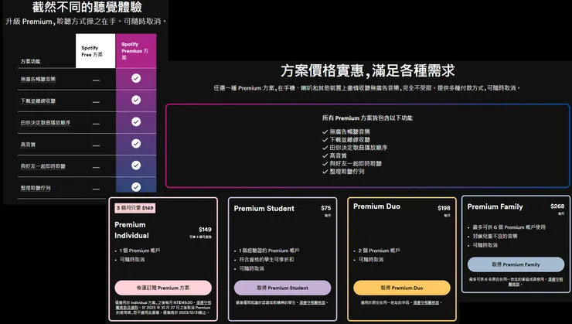Image resolution: width=572 pixels, height=324 pixels.
Task: Open the terms link in the Premium Family card
Action: tap(555, 279)
